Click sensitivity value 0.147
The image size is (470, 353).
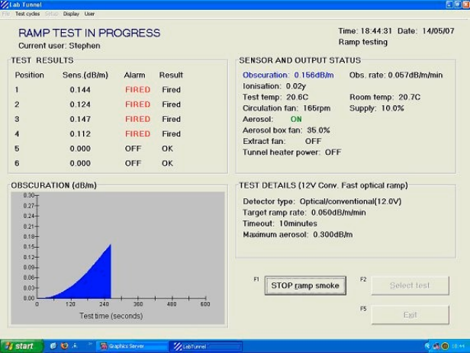(80, 119)
